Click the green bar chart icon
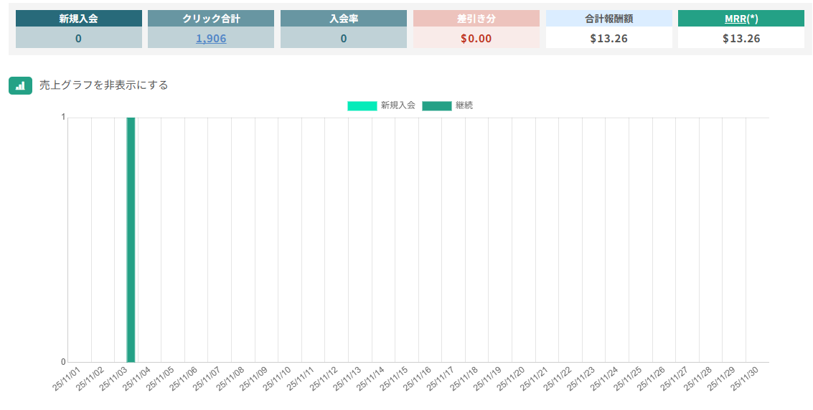 point(20,85)
